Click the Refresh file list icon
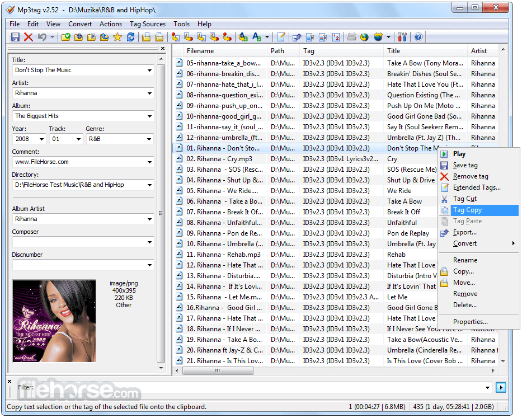 130,37
